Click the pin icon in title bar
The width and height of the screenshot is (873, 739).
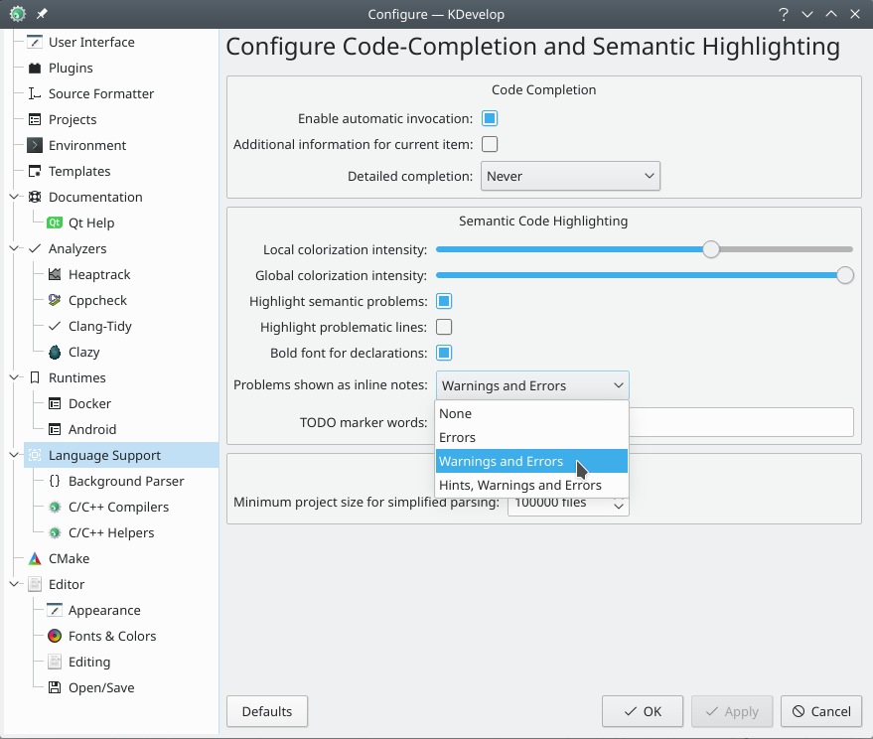[42, 14]
